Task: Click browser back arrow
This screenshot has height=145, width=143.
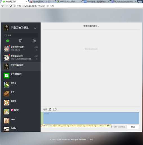Action: (3, 6)
